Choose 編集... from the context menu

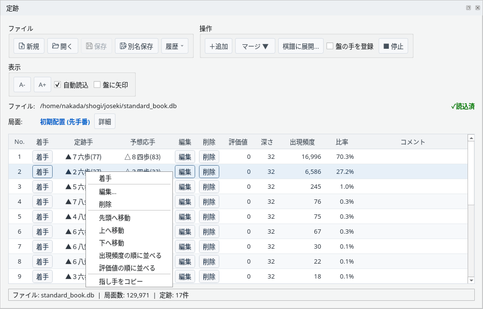point(129,192)
